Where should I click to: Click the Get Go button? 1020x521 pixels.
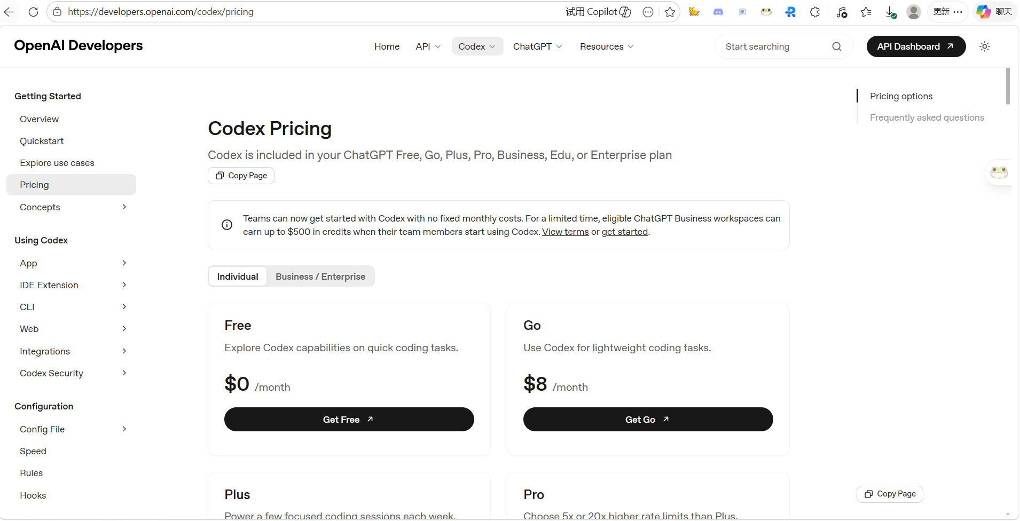click(x=648, y=420)
